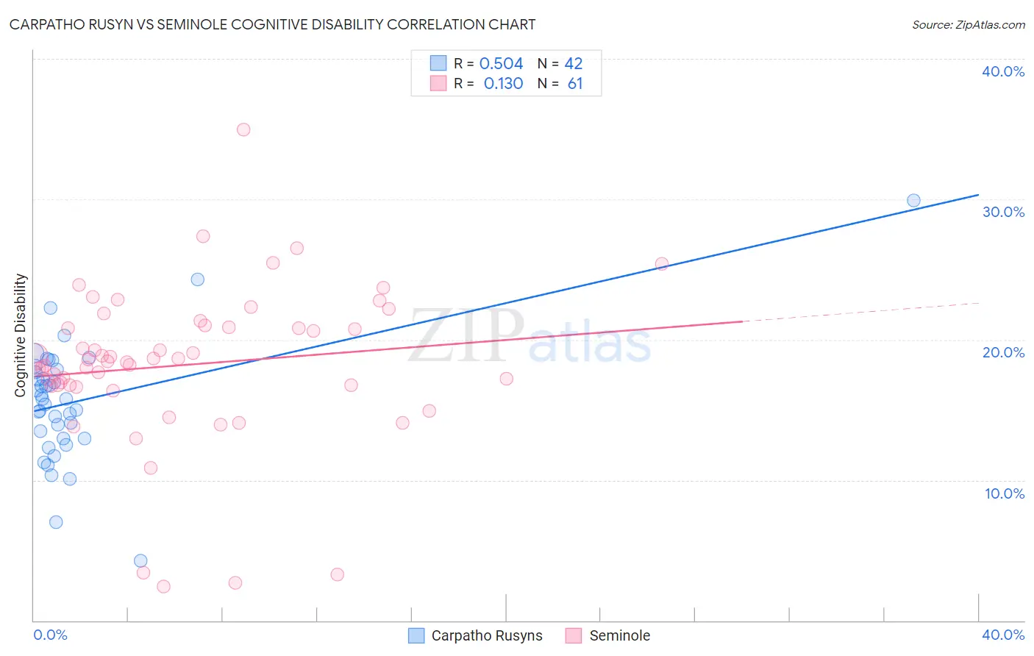Viewport: 1034px width, 656px height.
Task: Click the 40.0% y-axis tick label
Action: tap(1003, 71)
